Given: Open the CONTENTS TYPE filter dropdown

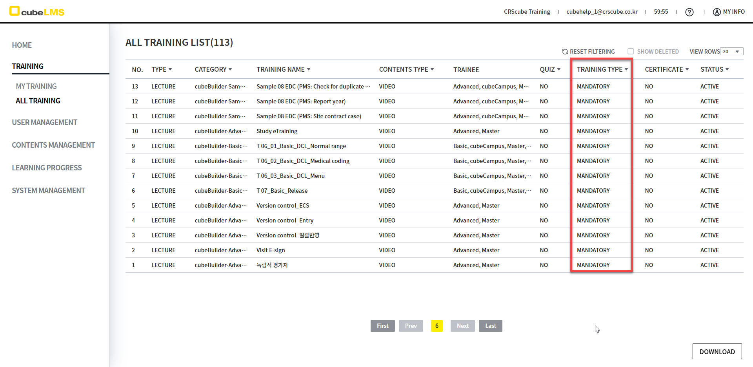Looking at the screenshot, I should pyautogui.click(x=432, y=69).
